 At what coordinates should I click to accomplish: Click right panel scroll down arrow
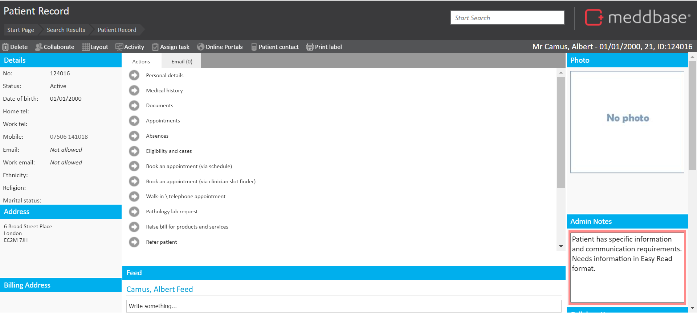pos(692,308)
